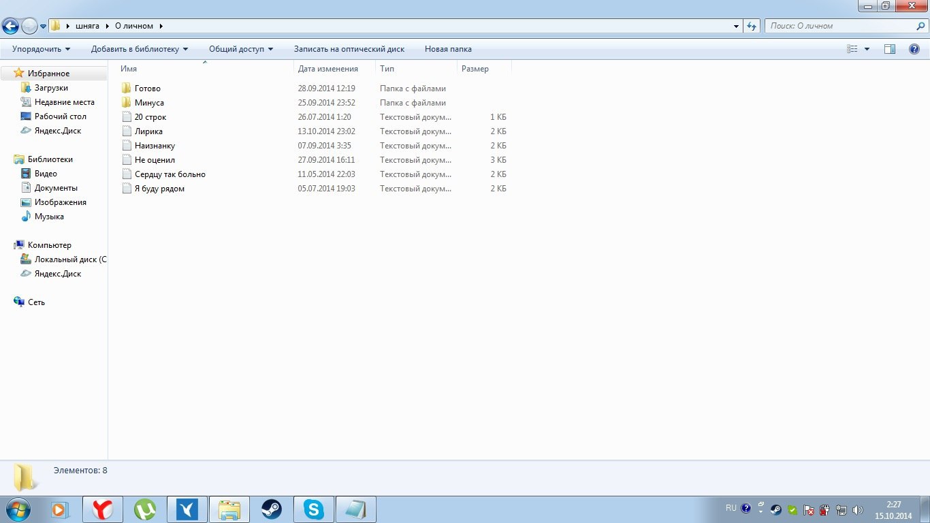Toggle the preview pane button
This screenshot has height=523, width=930.
[889, 49]
